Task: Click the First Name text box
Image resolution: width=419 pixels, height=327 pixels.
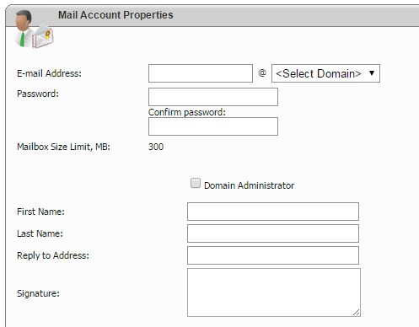Action: [273, 212]
